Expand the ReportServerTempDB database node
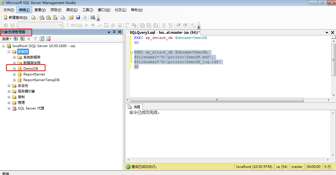336x175 pixels. [x=14, y=80]
